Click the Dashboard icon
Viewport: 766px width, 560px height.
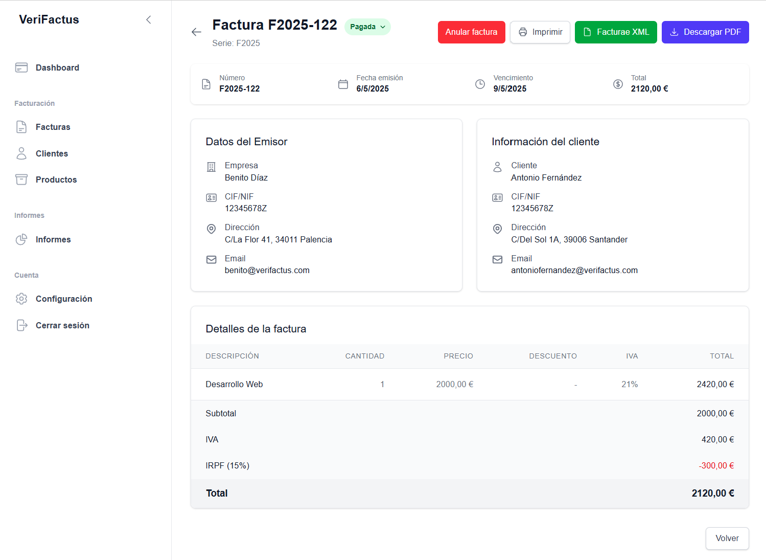[x=21, y=67]
